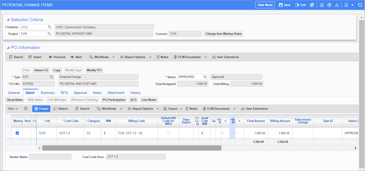This screenshot has height=171, width=365.
Task: Click the Line Notes button
Action: click(x=149, y=100)
